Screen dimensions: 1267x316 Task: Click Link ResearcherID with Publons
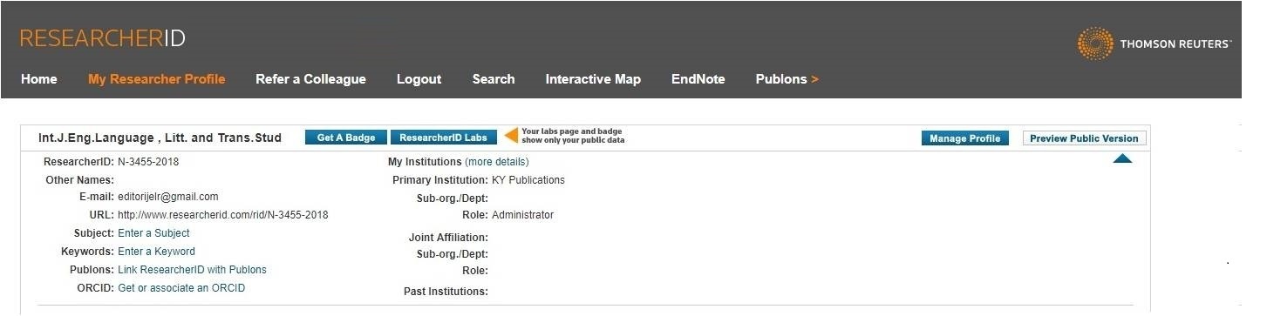point(192,270)
